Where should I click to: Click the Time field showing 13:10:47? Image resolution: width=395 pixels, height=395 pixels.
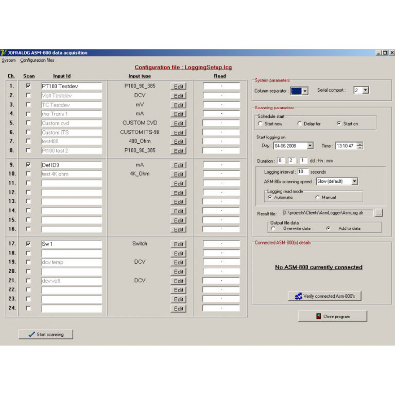click(346, 146)
